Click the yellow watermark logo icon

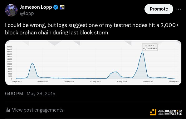tap(153, 112)
